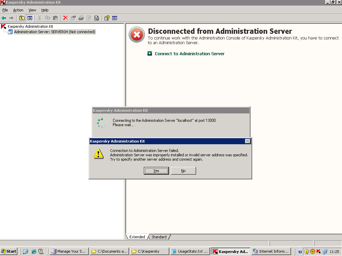Click Connection to Administration Server failed text
This screenshot has width=342, height=256.
[145, 151]
